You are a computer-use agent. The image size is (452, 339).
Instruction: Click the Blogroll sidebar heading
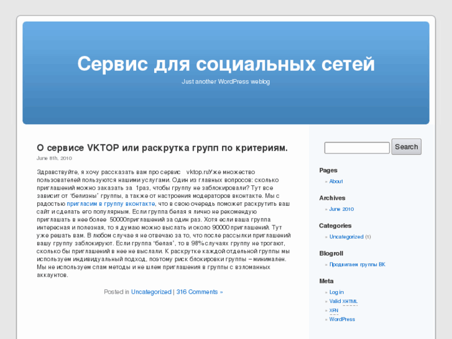(331, 253)
